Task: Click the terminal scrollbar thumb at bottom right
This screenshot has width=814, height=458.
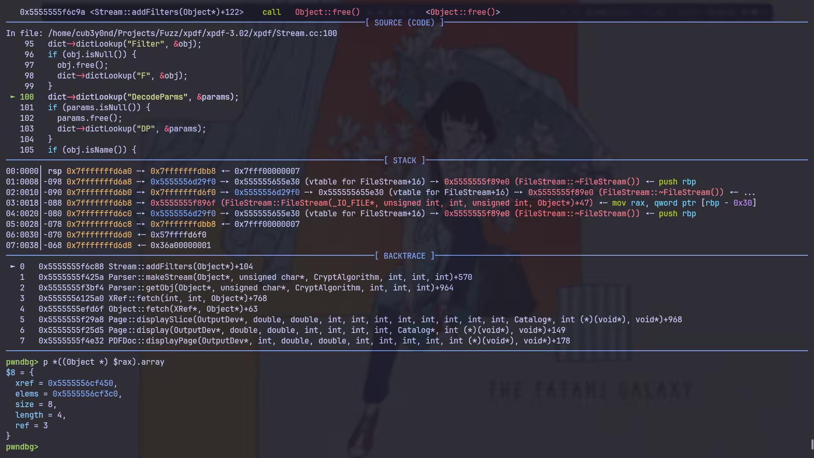Action: tap(812, 444)
